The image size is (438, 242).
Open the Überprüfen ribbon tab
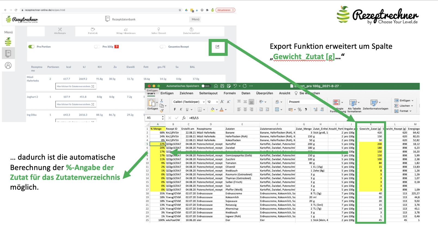click(264, 93)
